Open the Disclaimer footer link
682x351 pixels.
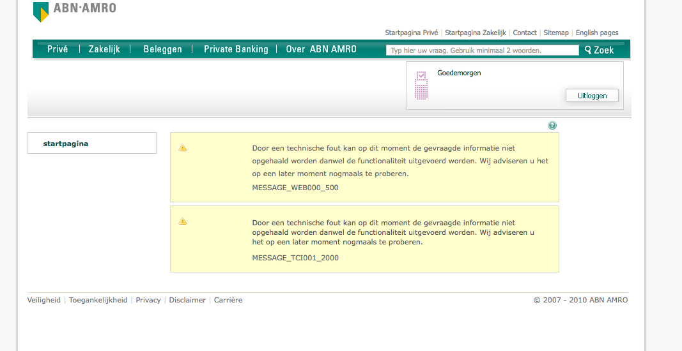tap(187, 300)
